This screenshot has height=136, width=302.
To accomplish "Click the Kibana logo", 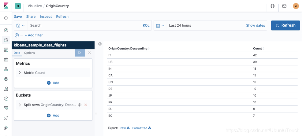I will 6,6.
